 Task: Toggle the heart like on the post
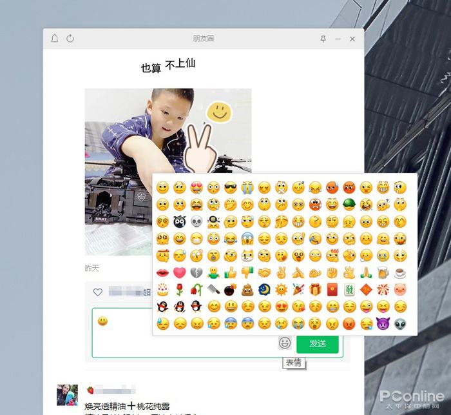tap(98, 292)
